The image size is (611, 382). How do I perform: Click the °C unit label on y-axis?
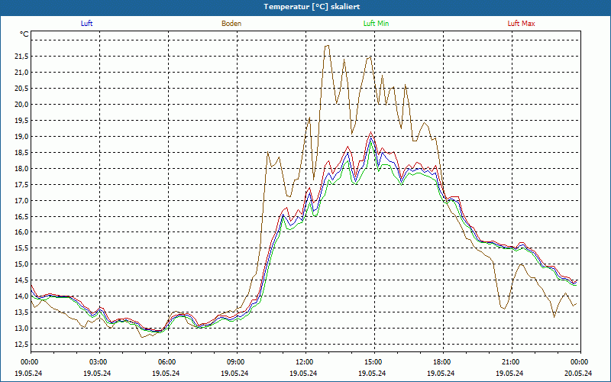click(24, 34)
